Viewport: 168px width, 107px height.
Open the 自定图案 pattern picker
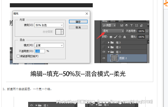pos(59,32)
